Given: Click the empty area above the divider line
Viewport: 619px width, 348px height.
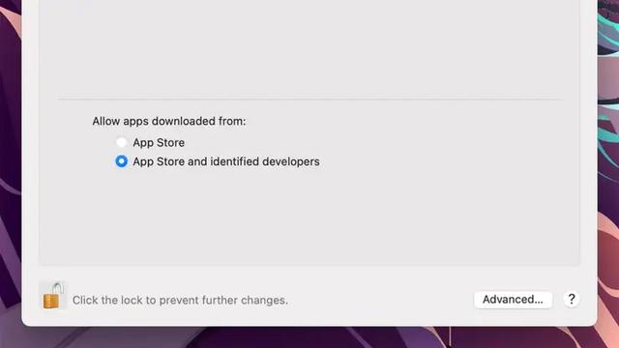Looking at the screenshot, I should (309, 47).
